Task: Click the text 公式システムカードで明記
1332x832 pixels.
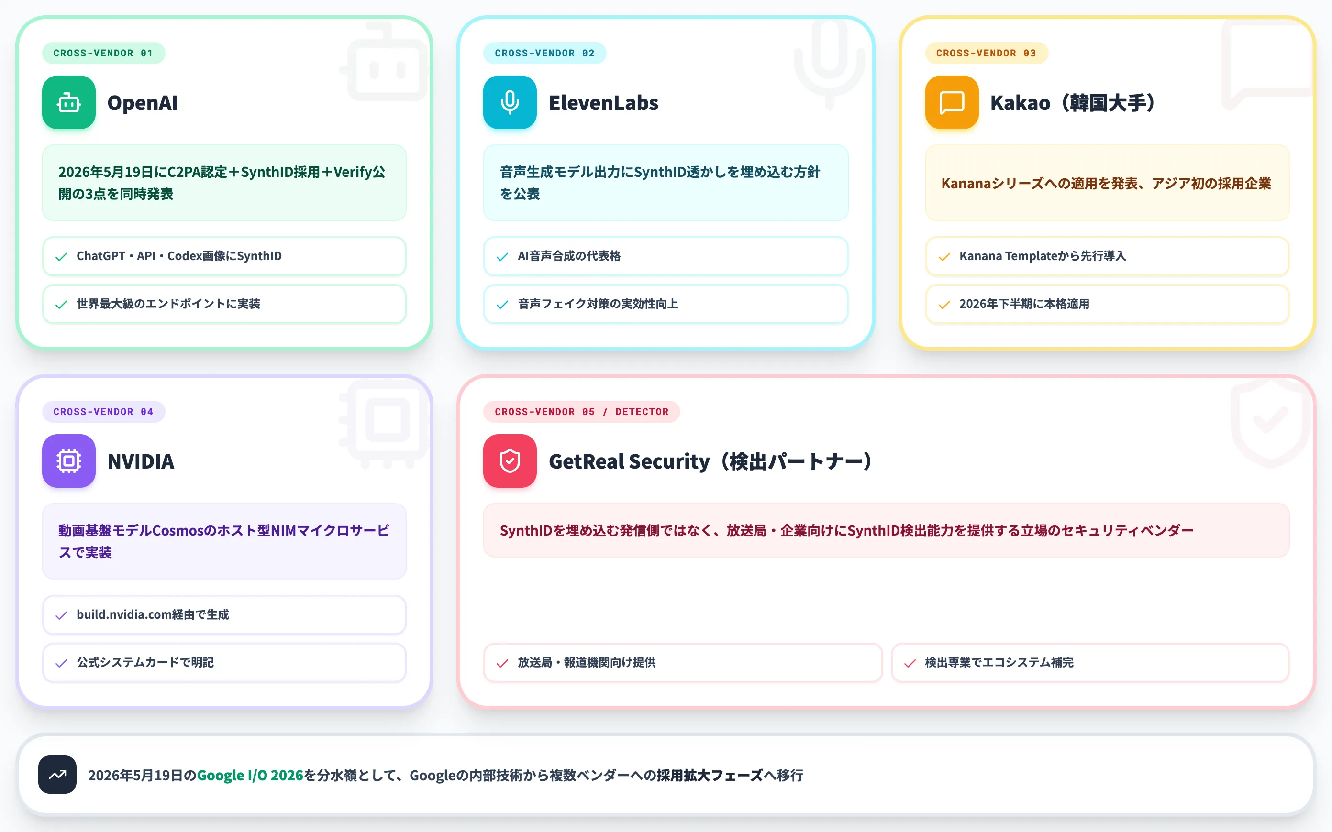Action: [145, 663]
